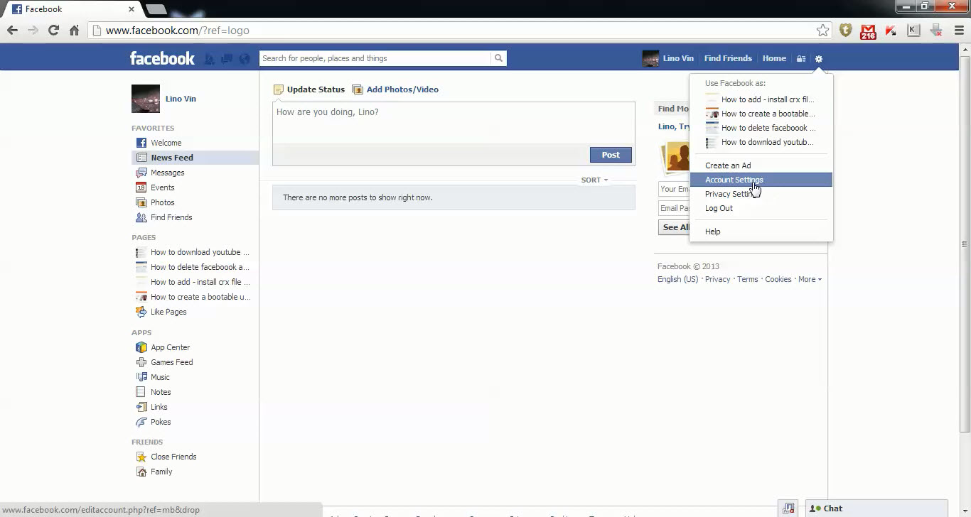
Task: Focus the Facebook search input field
Action: (x=375, y=58)
